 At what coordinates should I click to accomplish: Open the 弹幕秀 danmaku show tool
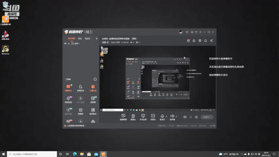81,111
